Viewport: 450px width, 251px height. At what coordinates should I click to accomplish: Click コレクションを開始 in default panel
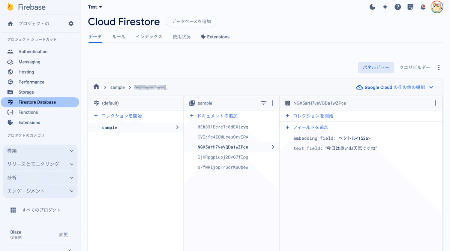[x=118, y=116]
